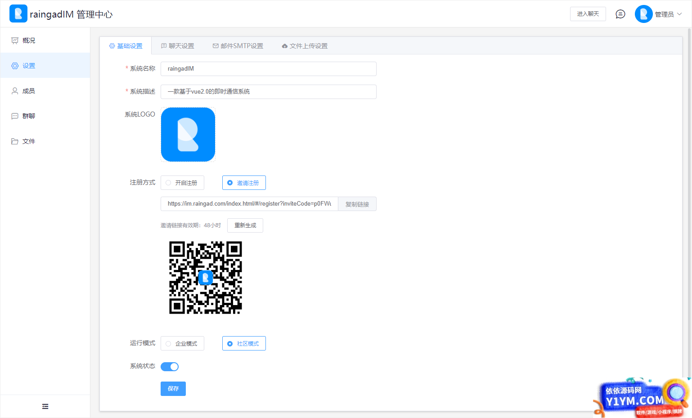Image resolution: width=692 pixels, height=418 pixels.
Task: Open the 概况 overview sidebar item
Action: point(45,40)
